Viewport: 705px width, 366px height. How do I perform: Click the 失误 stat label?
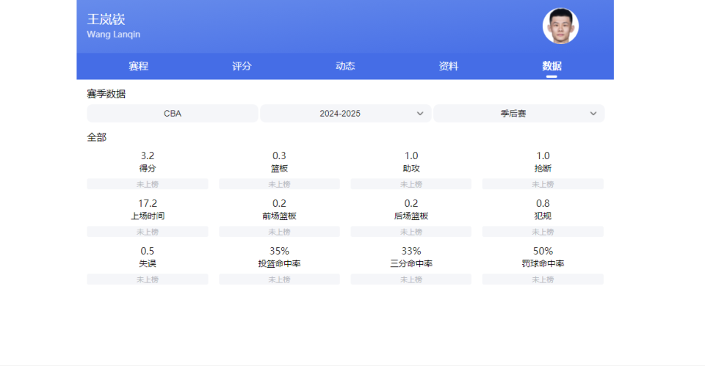point(148,263)
